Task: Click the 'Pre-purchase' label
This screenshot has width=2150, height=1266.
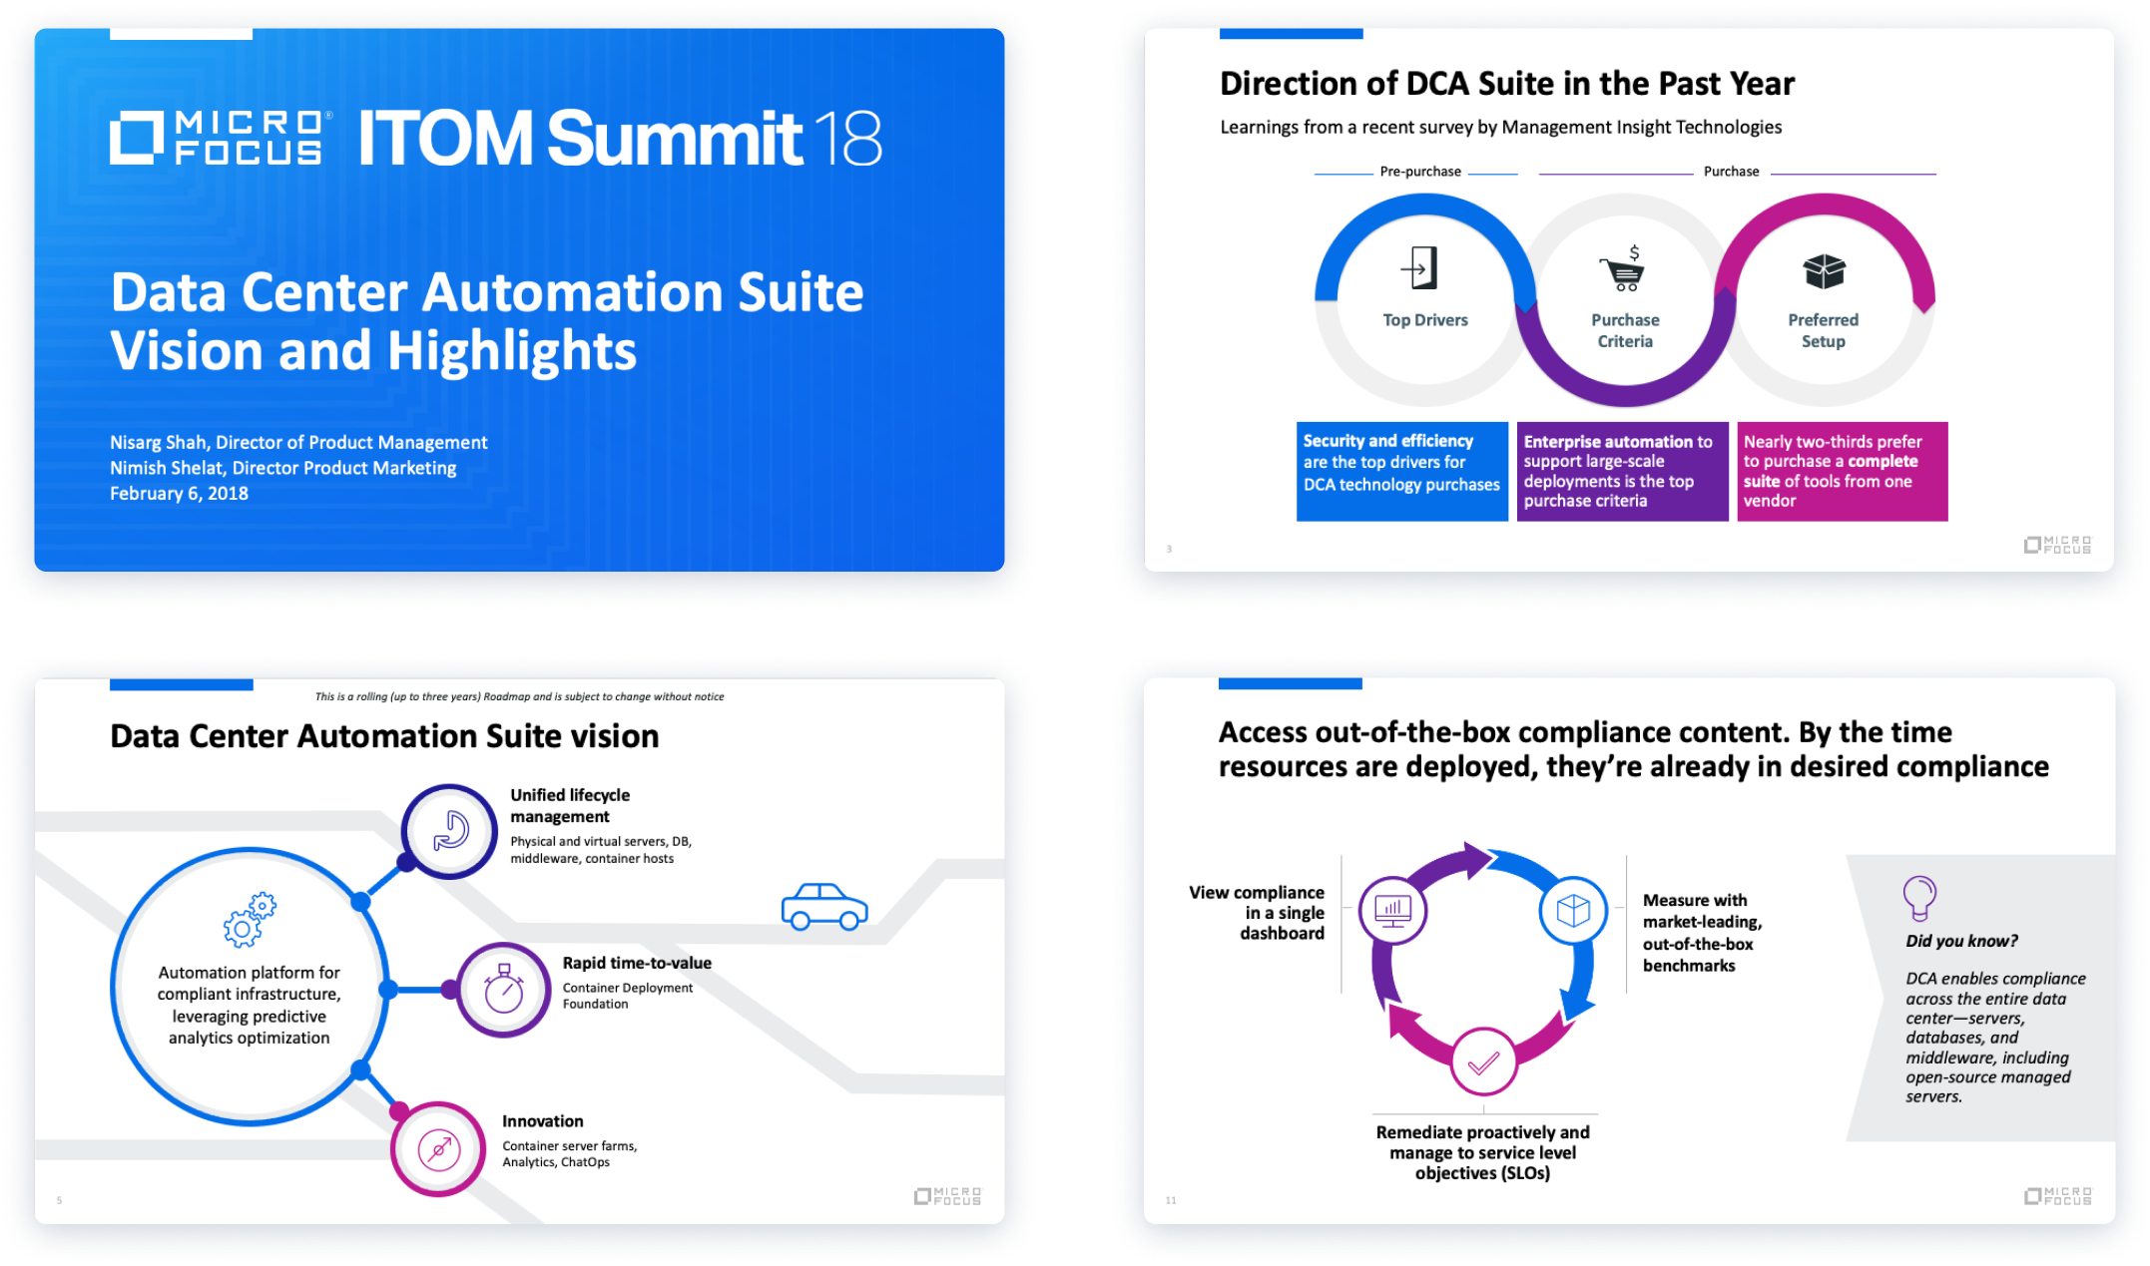Action: pos(1419,172)
